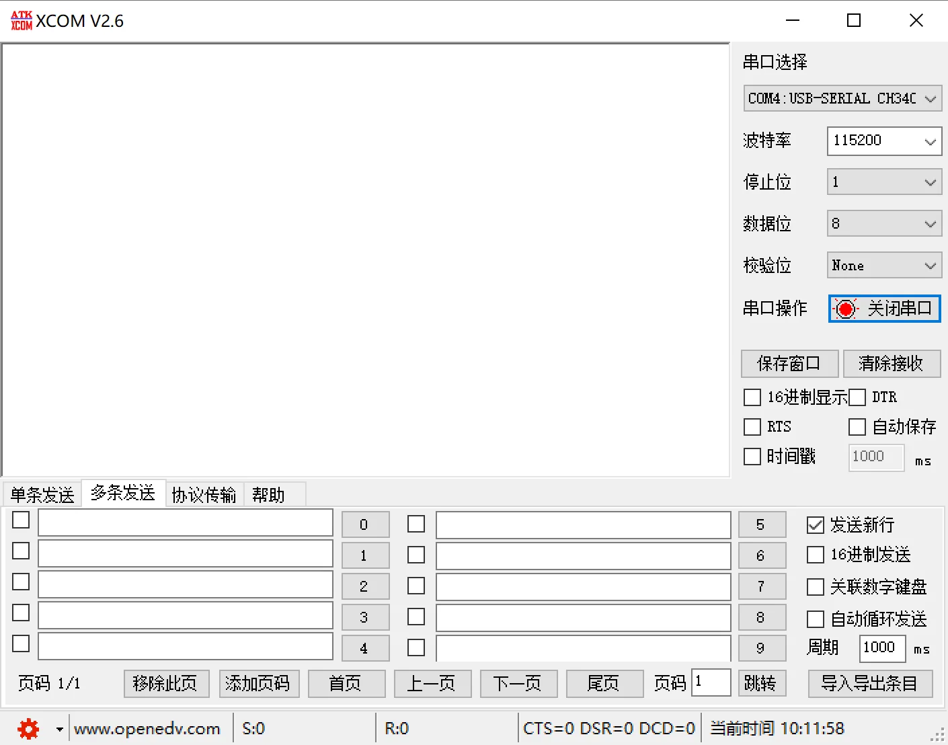Click send button 9
Viewport: 948px width, 745px height.
[762, 648]
